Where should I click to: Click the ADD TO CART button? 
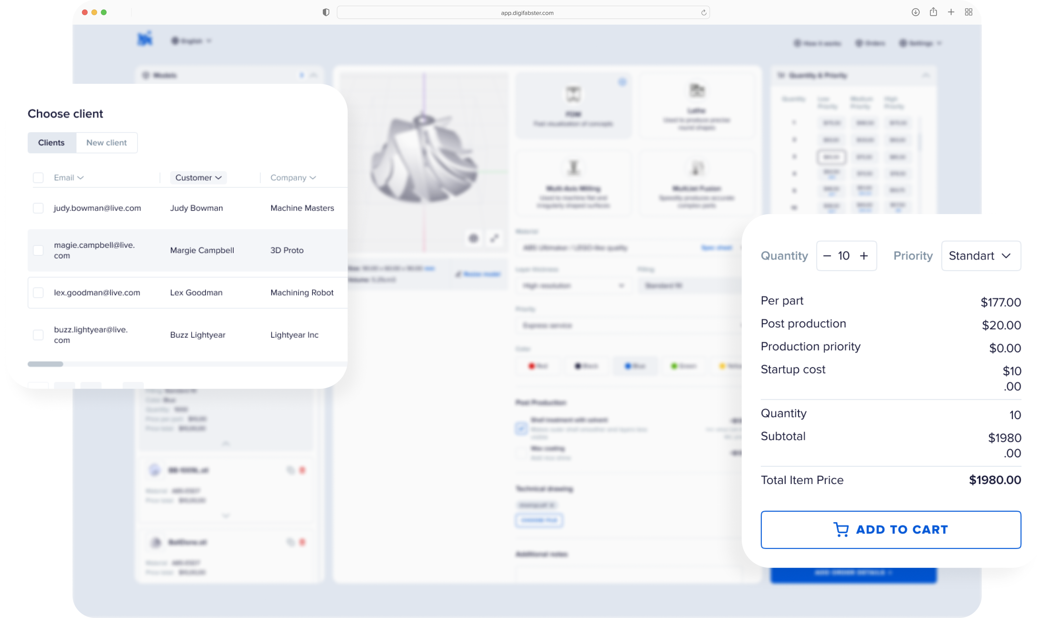tap(890, 530)
